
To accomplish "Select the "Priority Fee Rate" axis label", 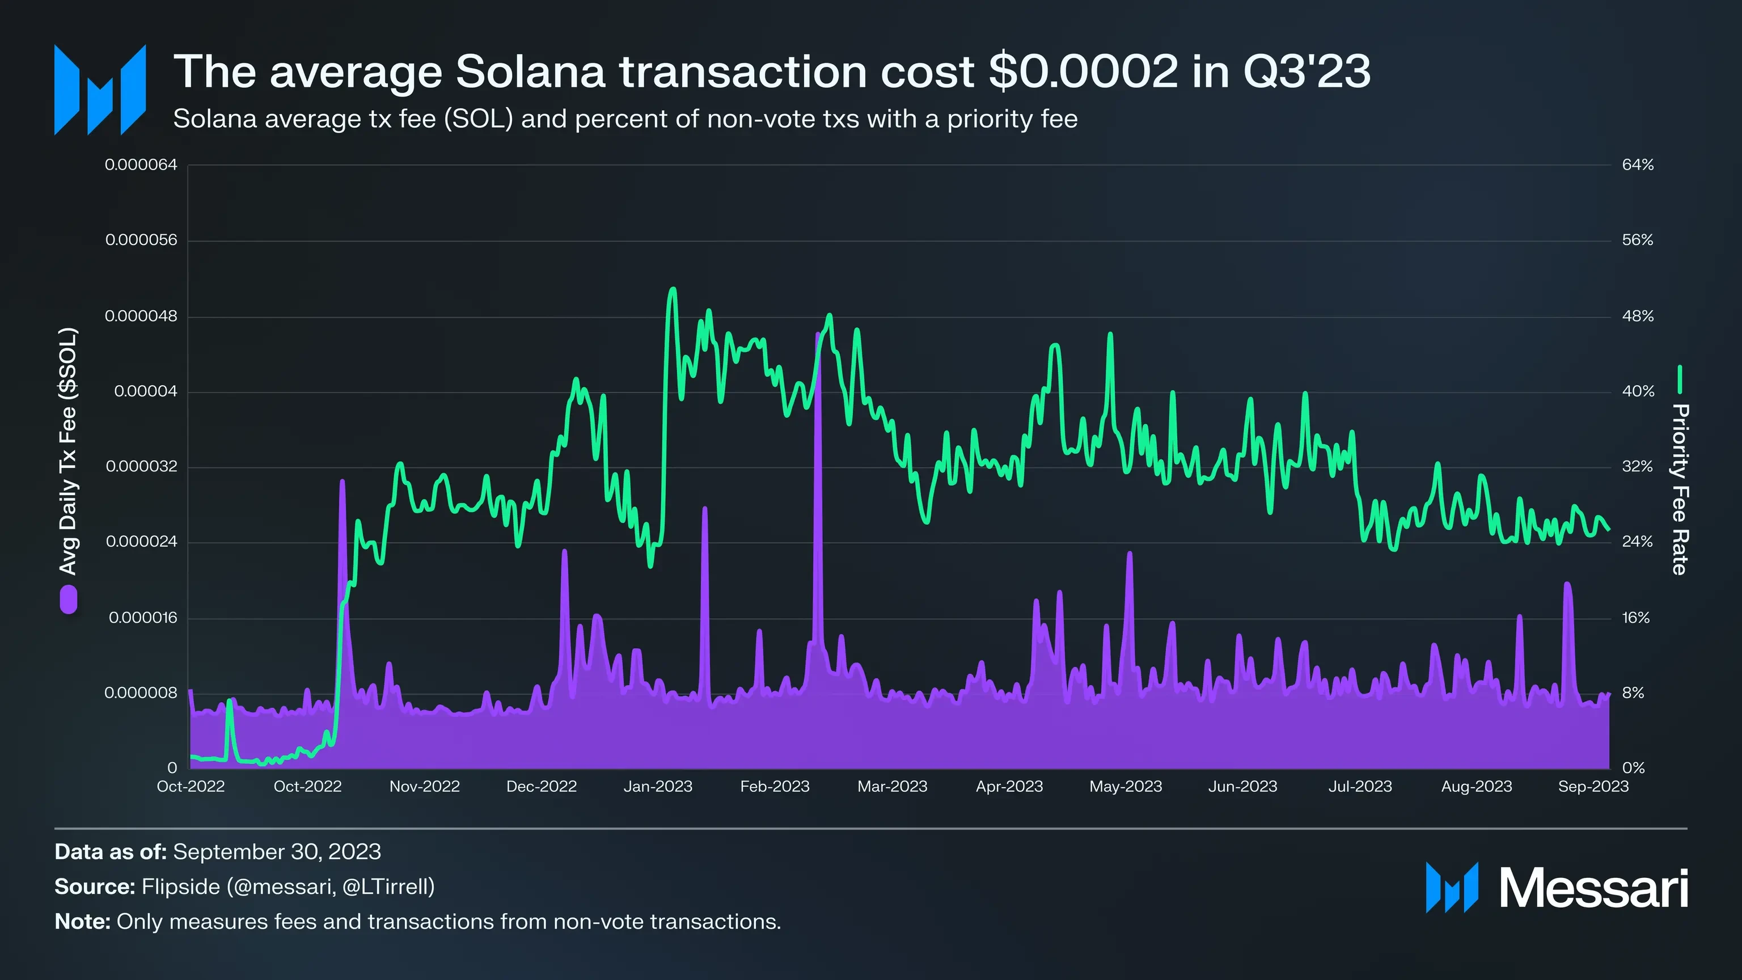I will click(1680, 489).
